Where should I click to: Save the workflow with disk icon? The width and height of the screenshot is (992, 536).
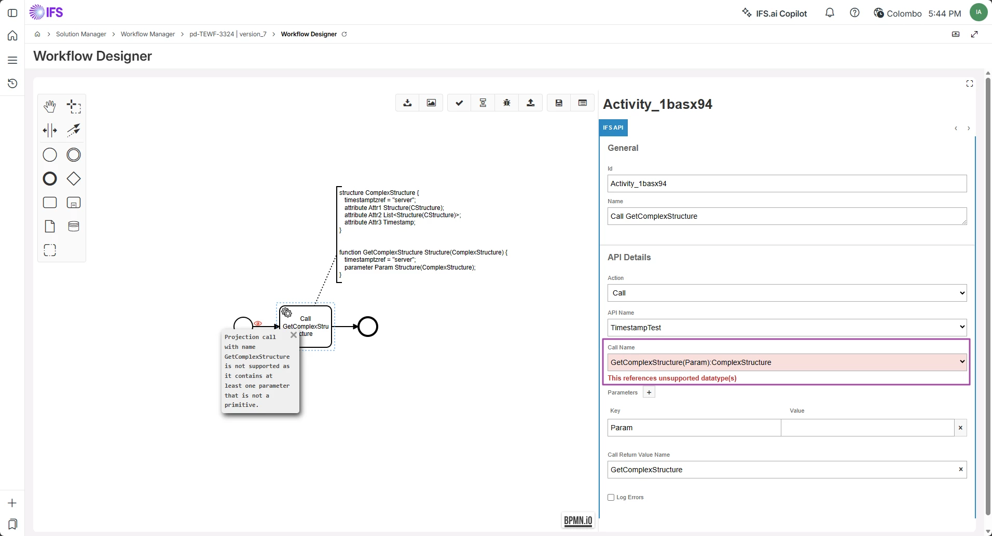(559, 103)
